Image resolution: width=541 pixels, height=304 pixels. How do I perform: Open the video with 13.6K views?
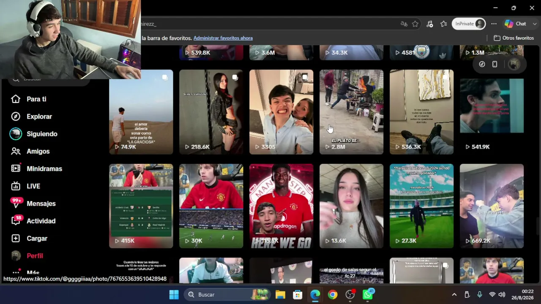pos(352,206)
